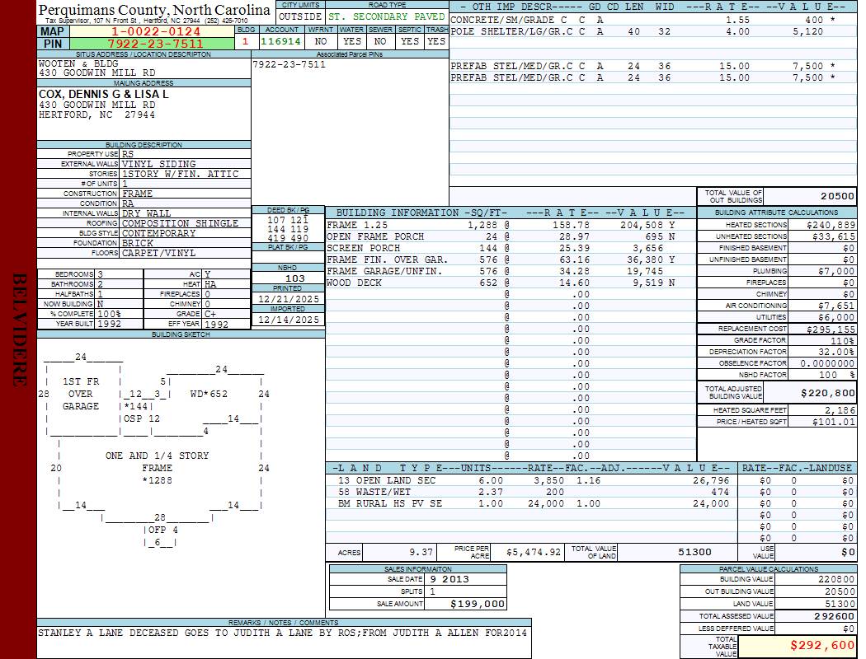Select the ROAD TYPE St. Secondary Paved field
The width and height of the screenshot is (866, 659).
click(386, 16)
